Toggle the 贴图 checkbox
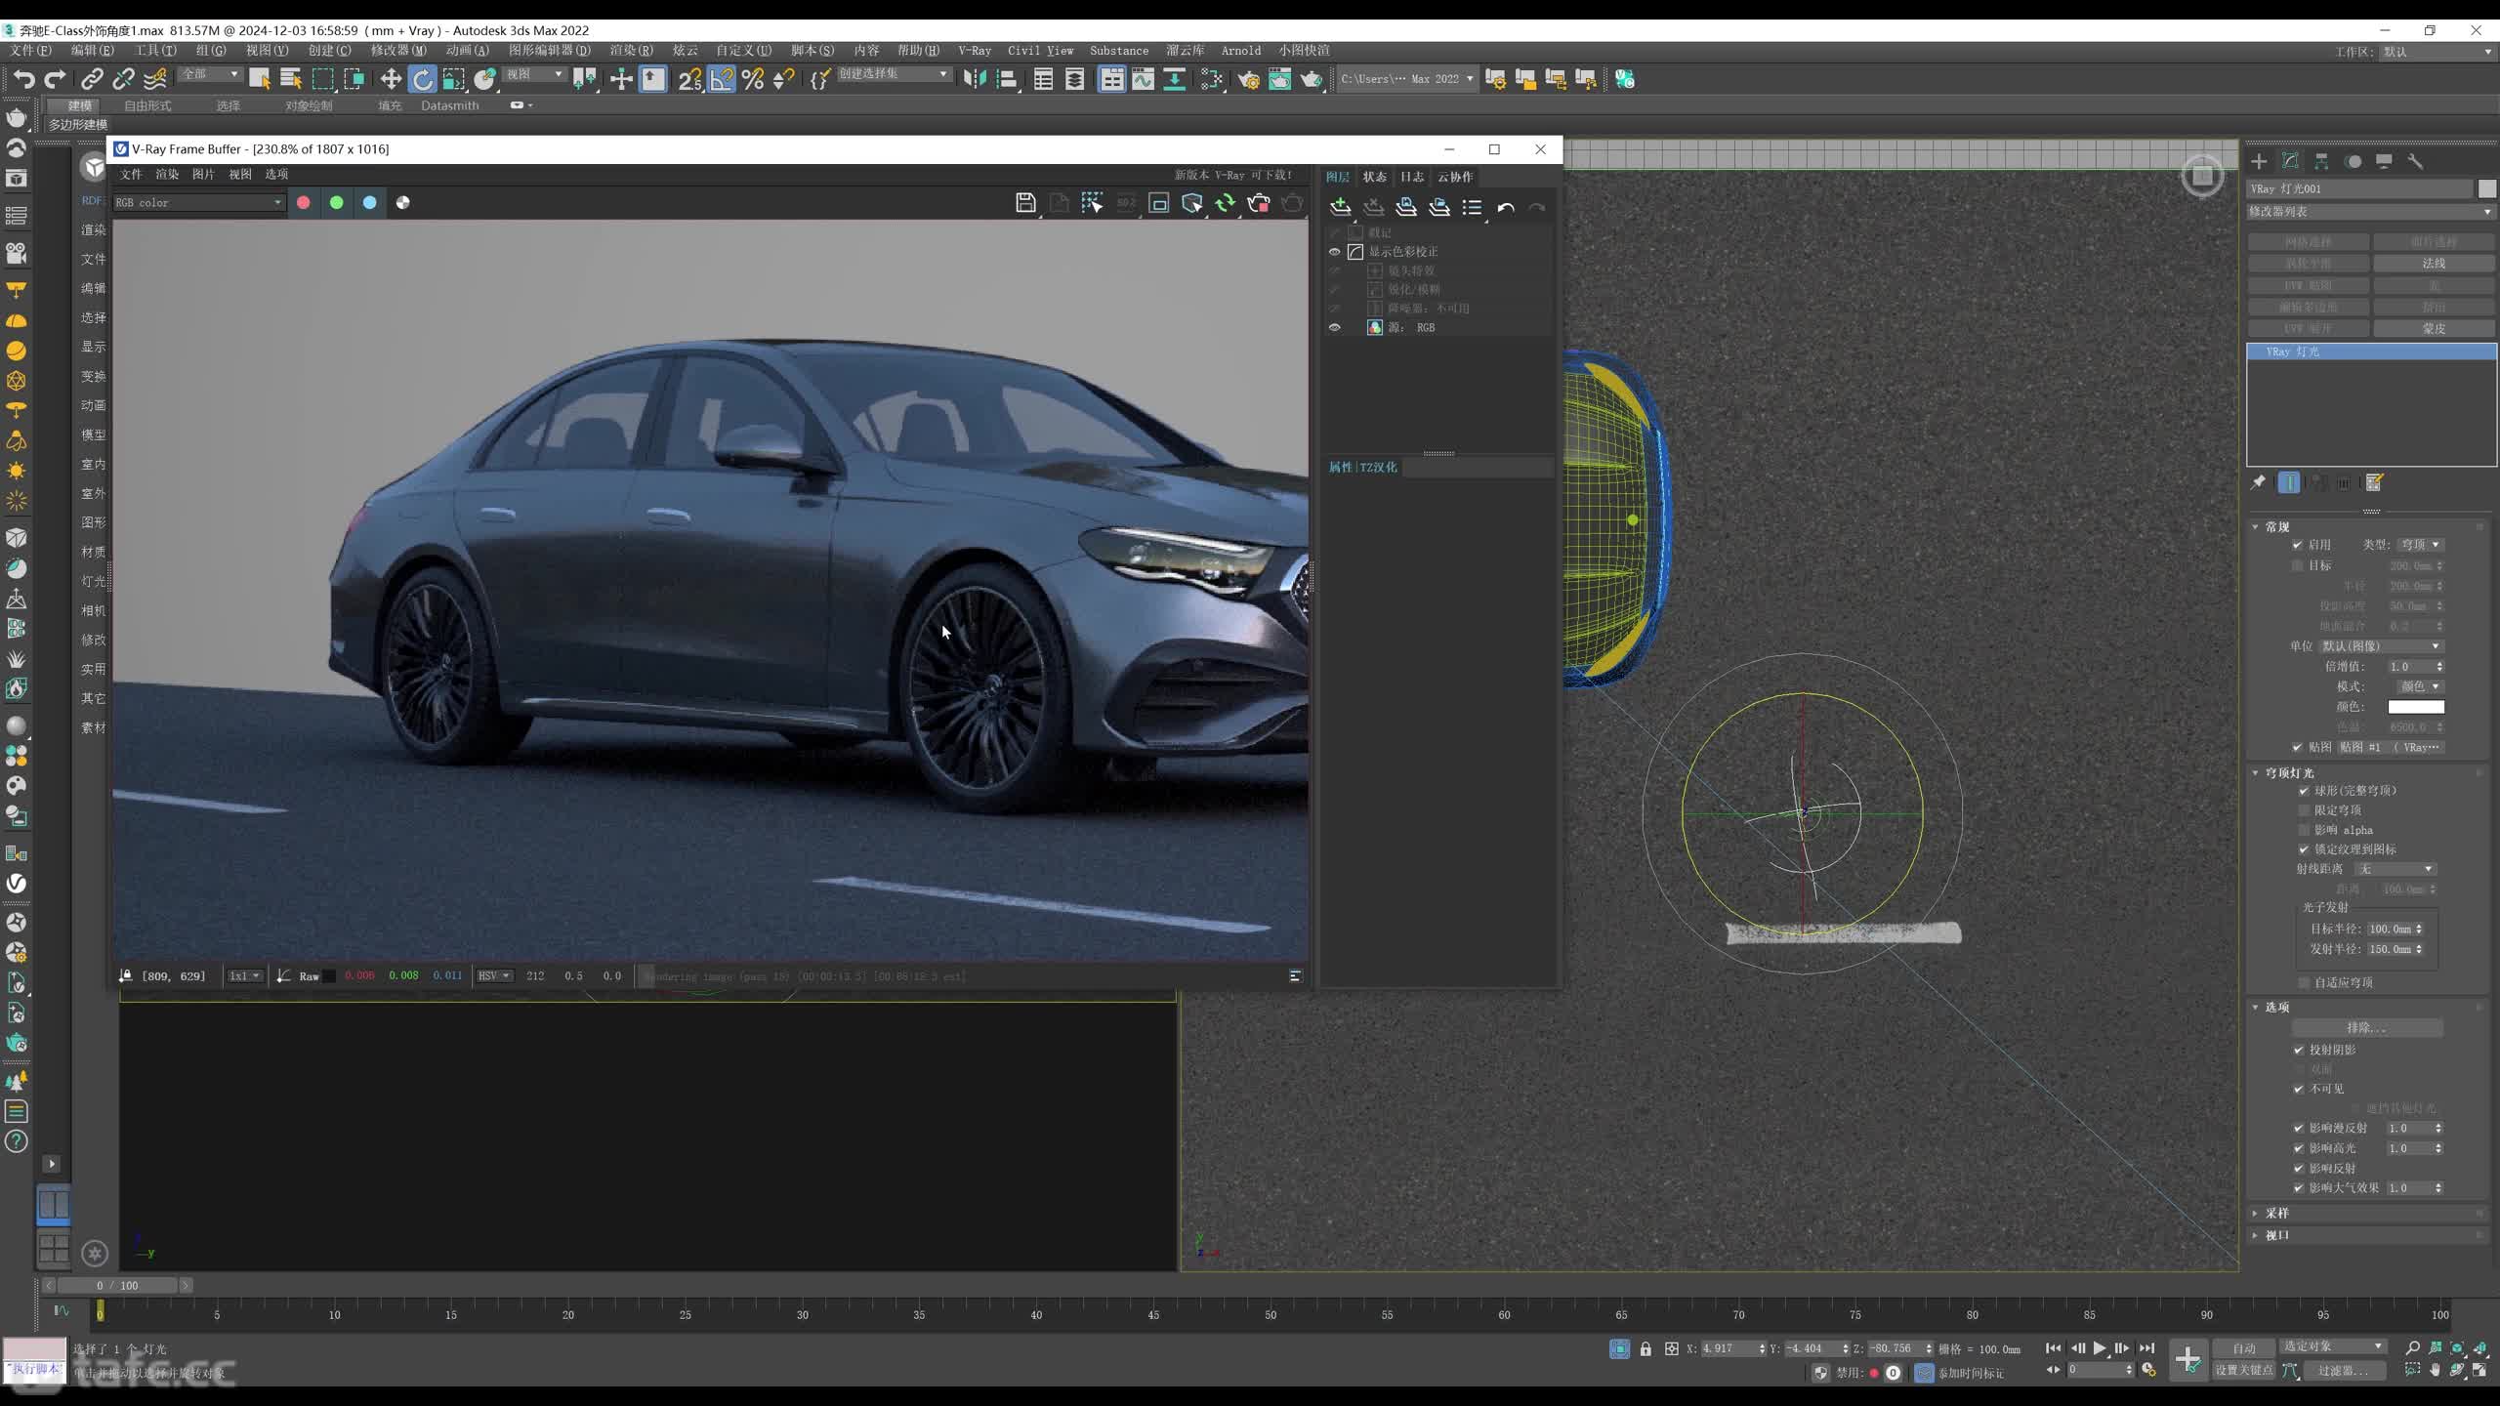Screen dimensions: 2500x1406 pos(2298,747)
